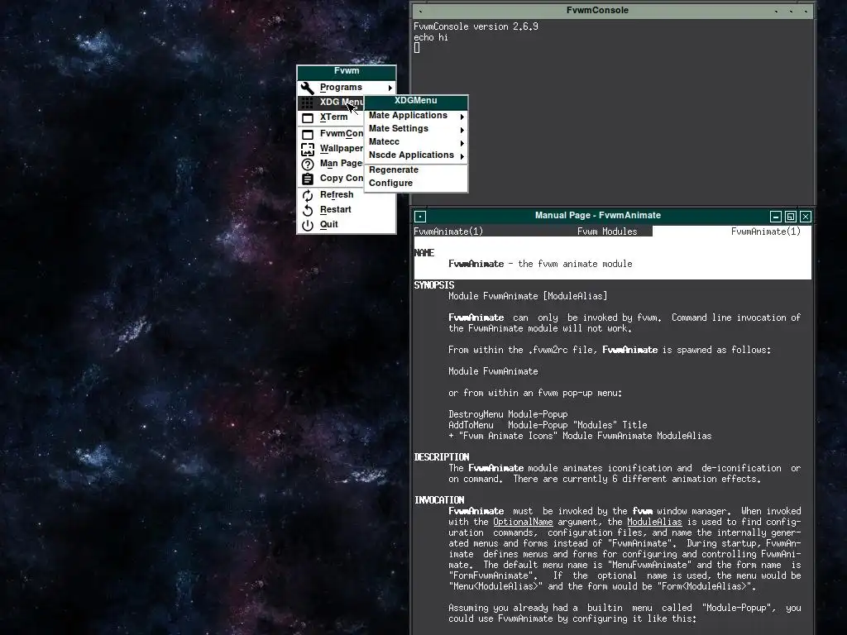Select XDG Menu in Fvwm menu

(x=331, y=102)
